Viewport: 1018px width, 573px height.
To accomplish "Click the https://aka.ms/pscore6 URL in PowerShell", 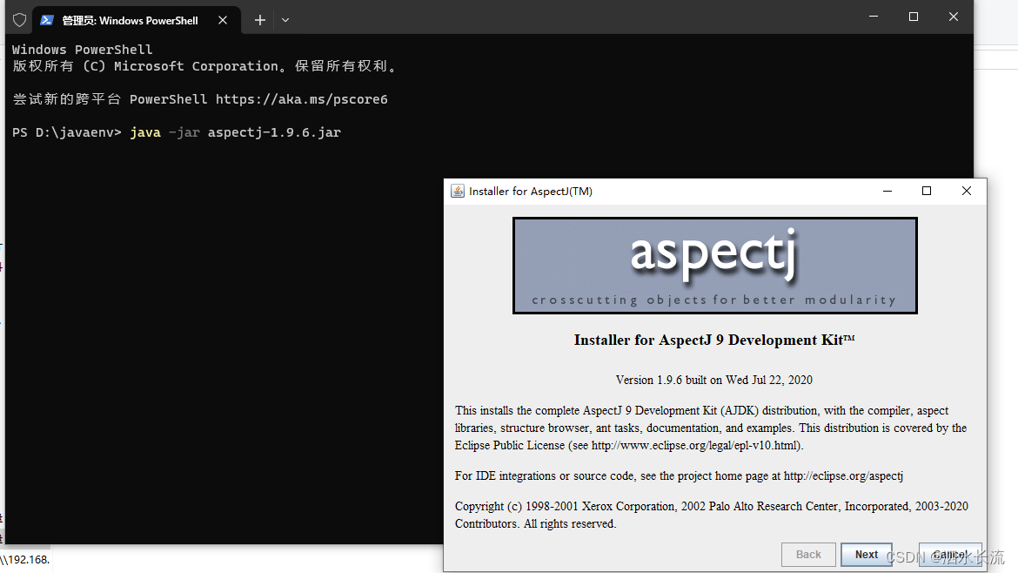I will click(x=301, y=99).
